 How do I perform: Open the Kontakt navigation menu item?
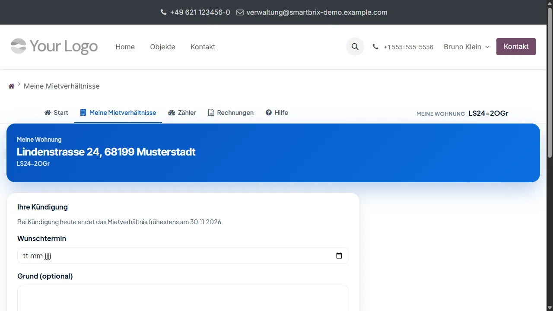pos(203,47)
